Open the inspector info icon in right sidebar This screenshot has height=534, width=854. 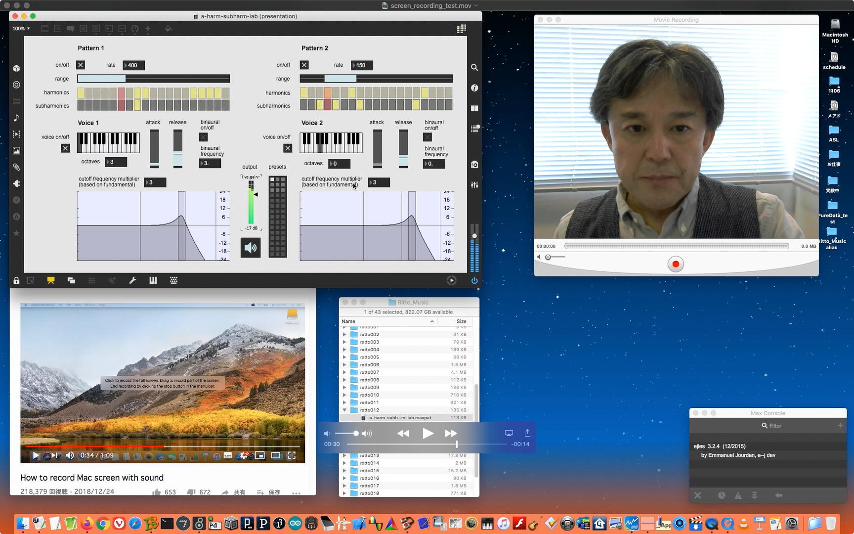[x=474, y=88]
